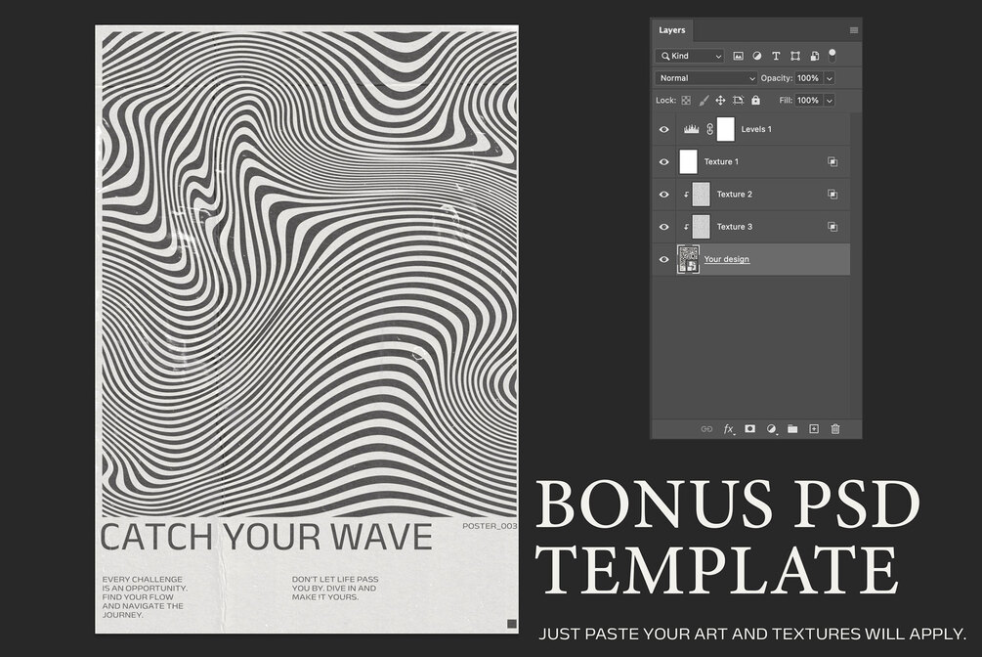Toggle lock position icon
Viewport: 982px width, 657px height.
click(x=720, y=101)
